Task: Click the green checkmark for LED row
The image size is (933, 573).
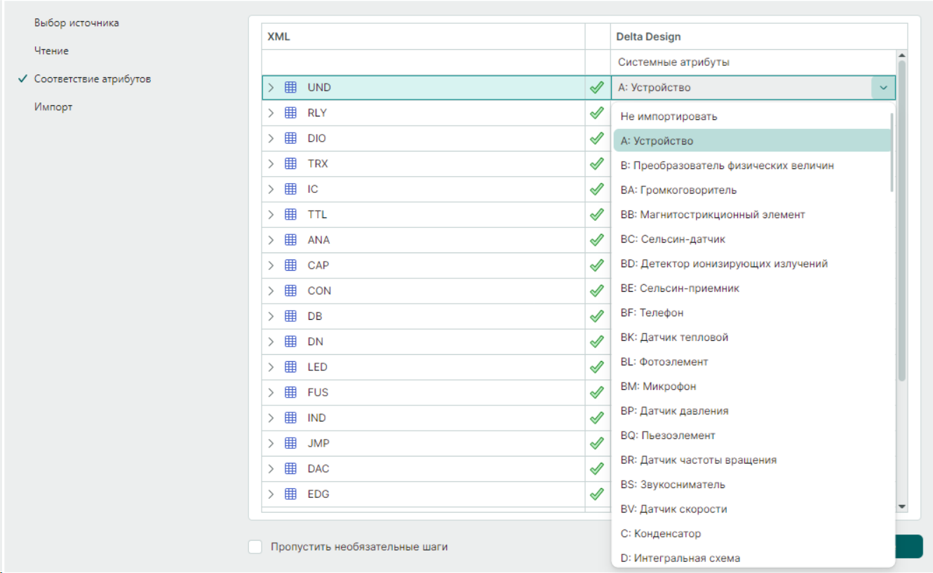Action: [597, 367]
